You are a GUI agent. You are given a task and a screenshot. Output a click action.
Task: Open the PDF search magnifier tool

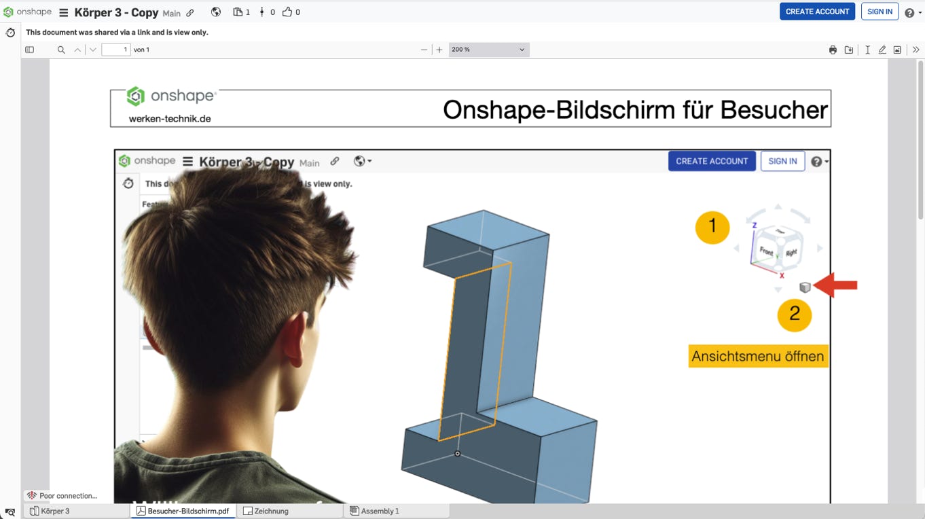coord(61,50)
